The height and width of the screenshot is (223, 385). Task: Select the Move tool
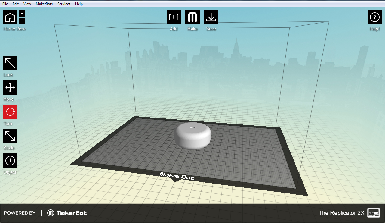point(10,87)
